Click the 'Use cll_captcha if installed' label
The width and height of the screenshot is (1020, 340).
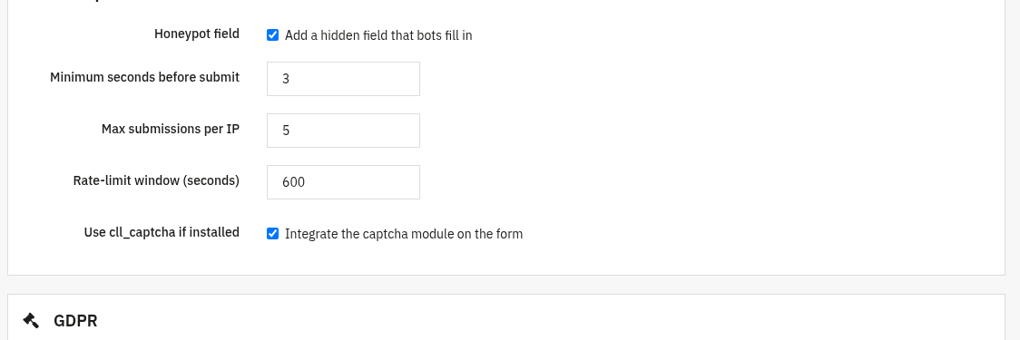click(162, 232)
